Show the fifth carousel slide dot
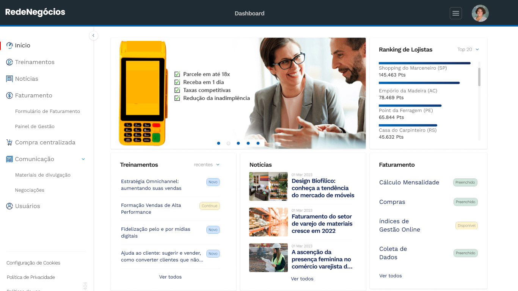This screenshot has height=291, width=518. point(258,143)
